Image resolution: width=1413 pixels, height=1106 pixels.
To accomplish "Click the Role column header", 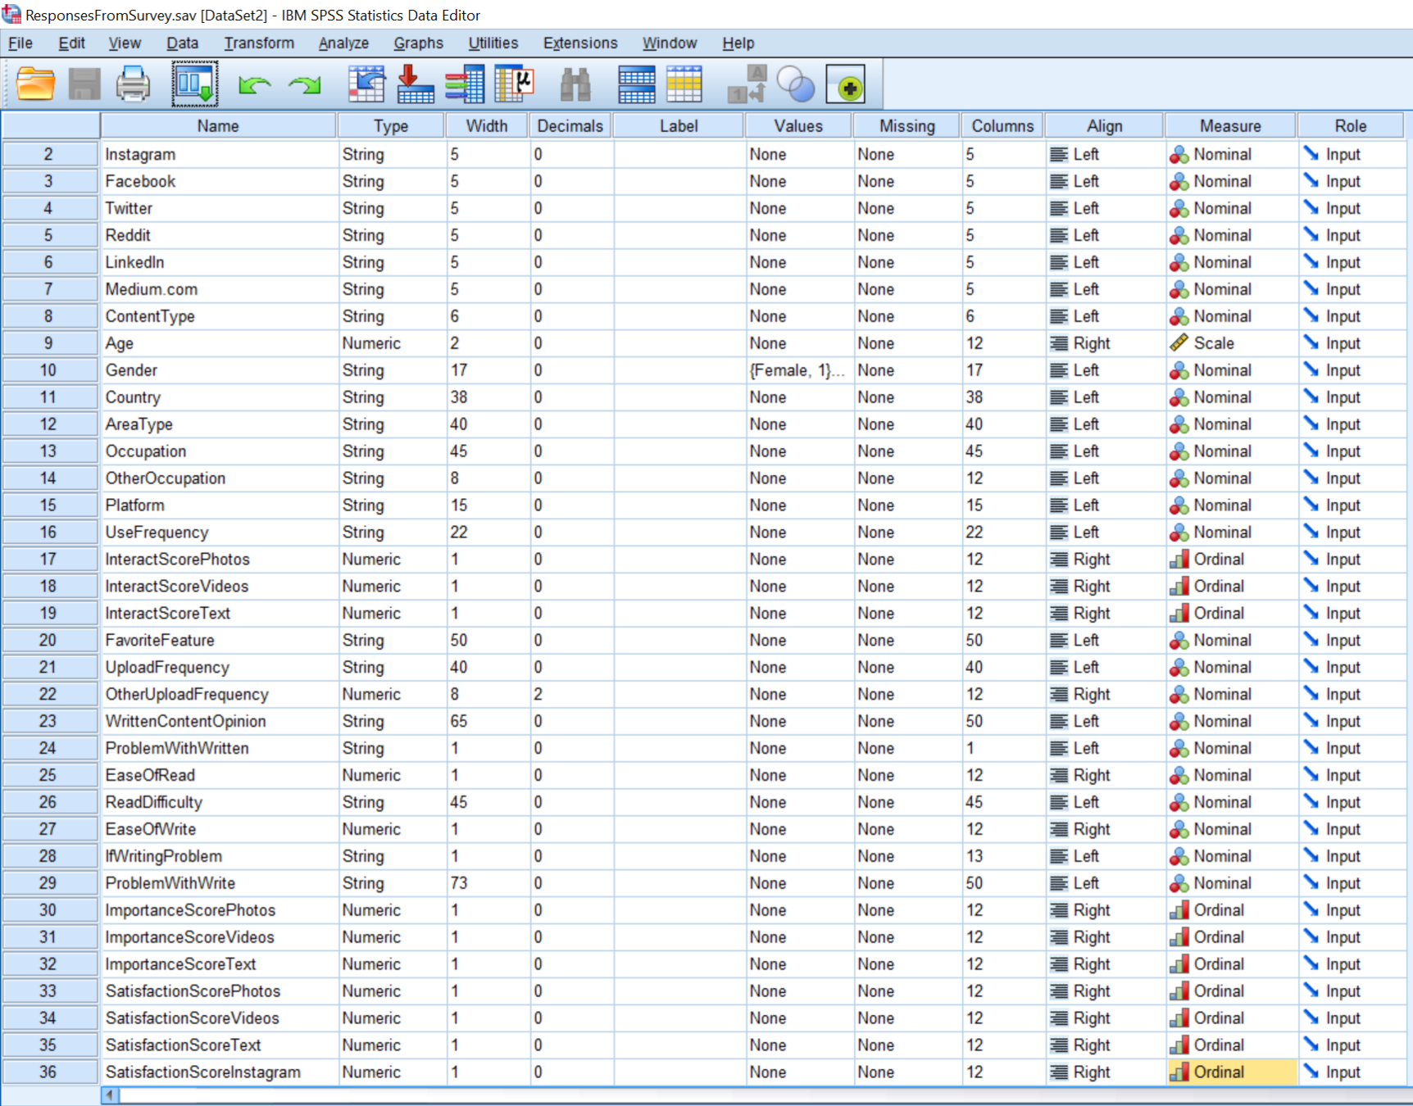I will 1351,126.
